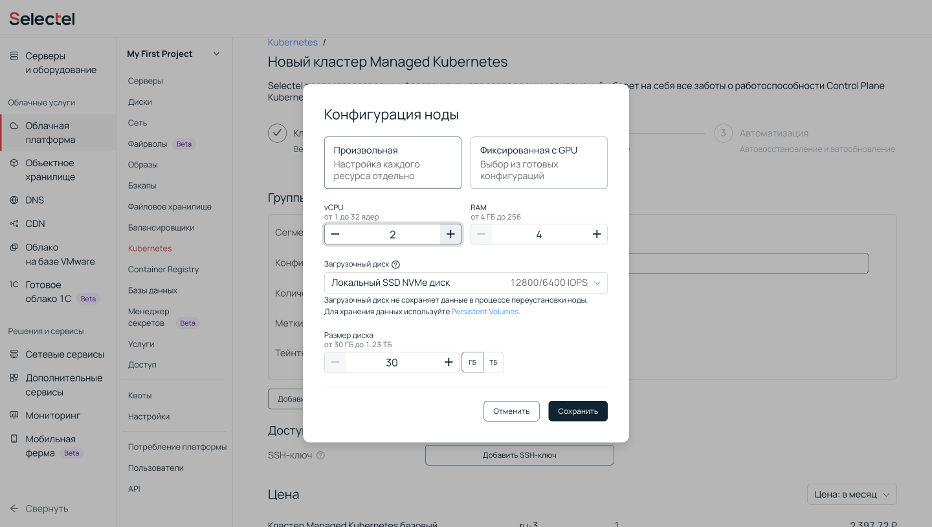Decrease vCPU count with minus button
Image resolution: width=932 pixels, height=527 pixels.
(x=335, y=234)
